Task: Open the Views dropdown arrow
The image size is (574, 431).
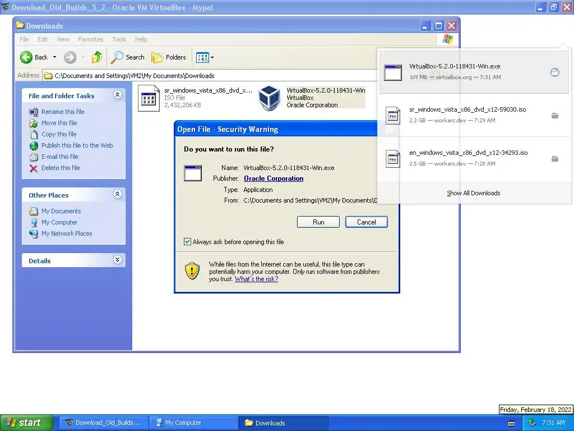Action: [x=212, y=58]
